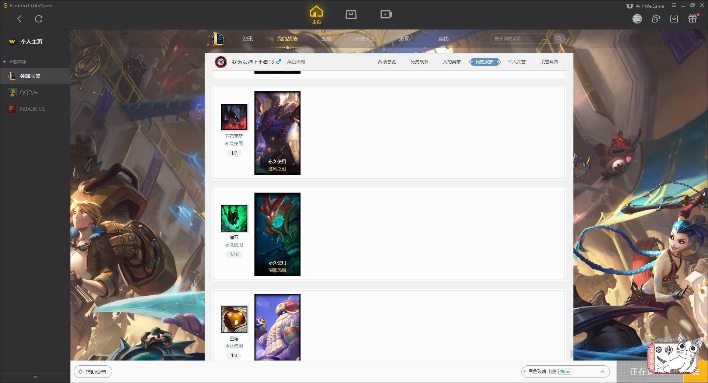The width and height of the screenshot is (708, 383).
Task: Click the 1/10 skin count badge
Action: click(234, 254)
